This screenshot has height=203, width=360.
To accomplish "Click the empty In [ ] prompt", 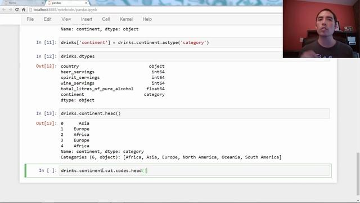I will [47, 170].
